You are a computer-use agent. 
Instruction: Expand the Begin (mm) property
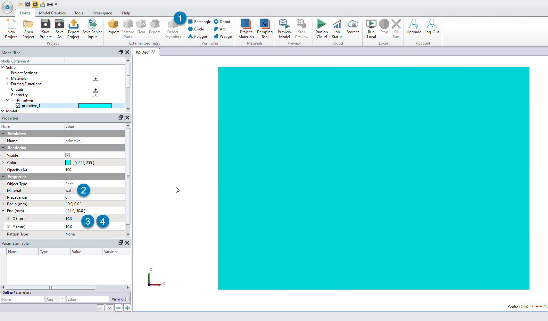click(x=3, y=204)
